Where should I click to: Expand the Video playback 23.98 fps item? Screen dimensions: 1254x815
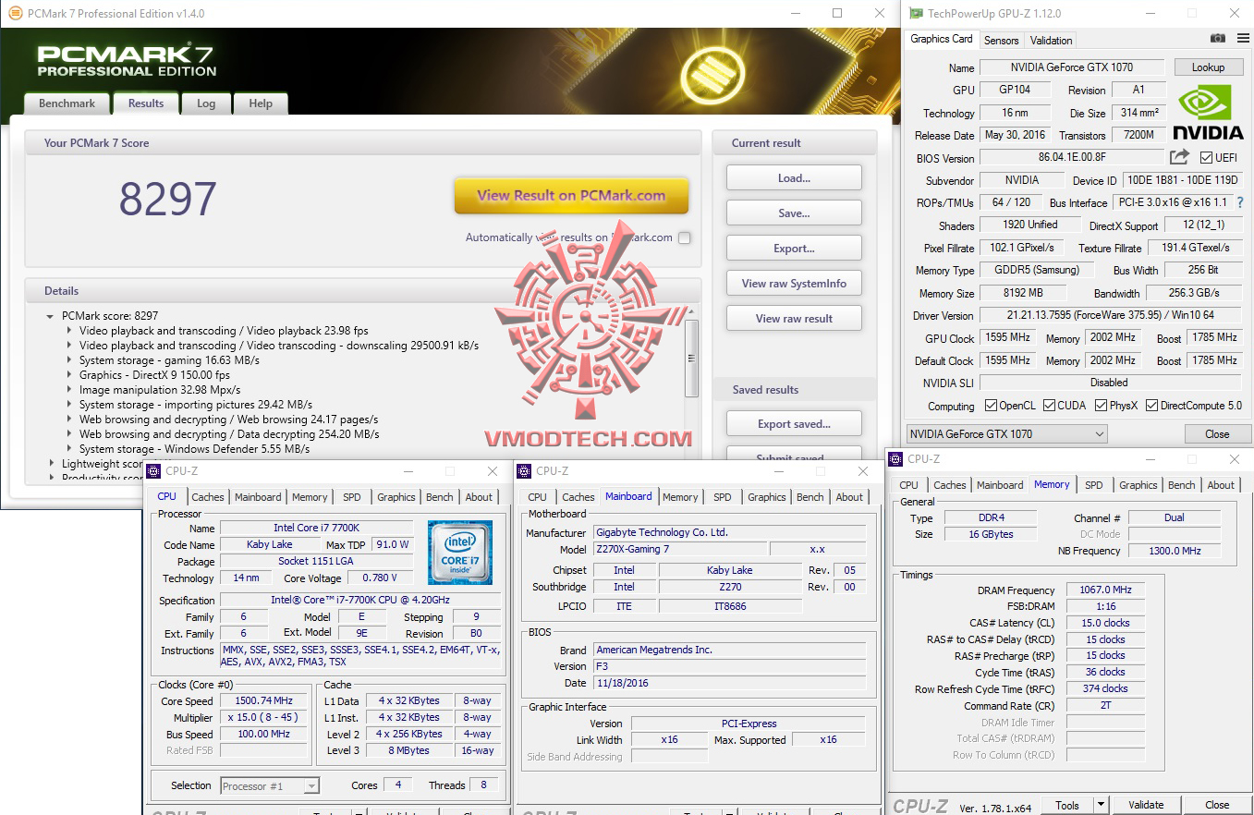[x=69, y=331]
